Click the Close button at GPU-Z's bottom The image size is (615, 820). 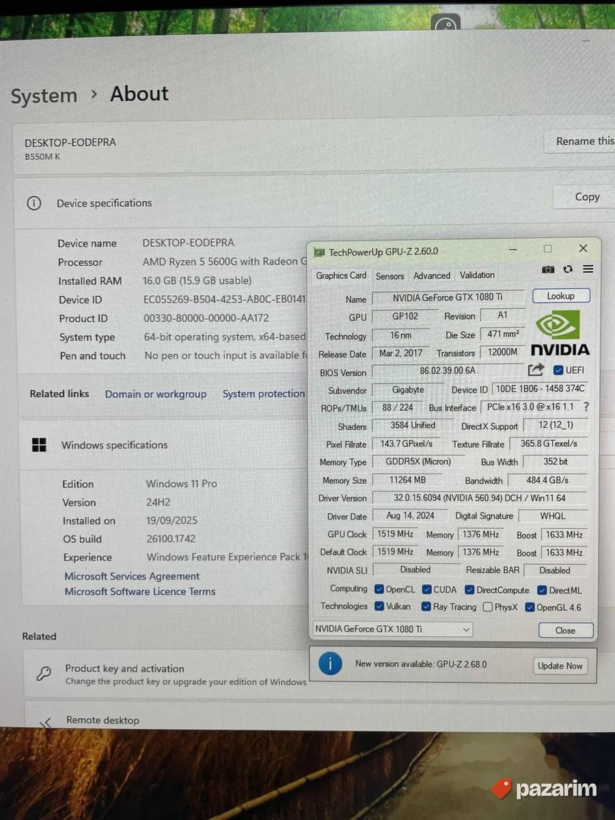coord(565,630)
